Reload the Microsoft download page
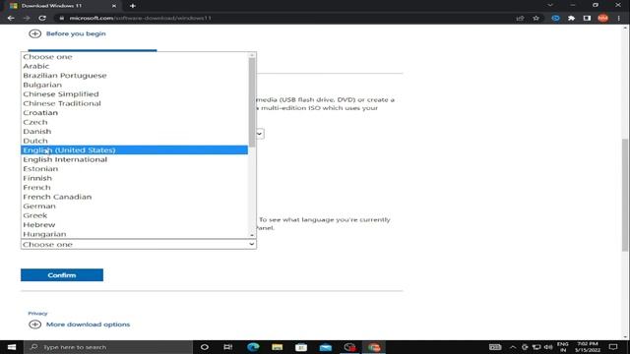This screenshot has width=630, height=354. (42, 18)
